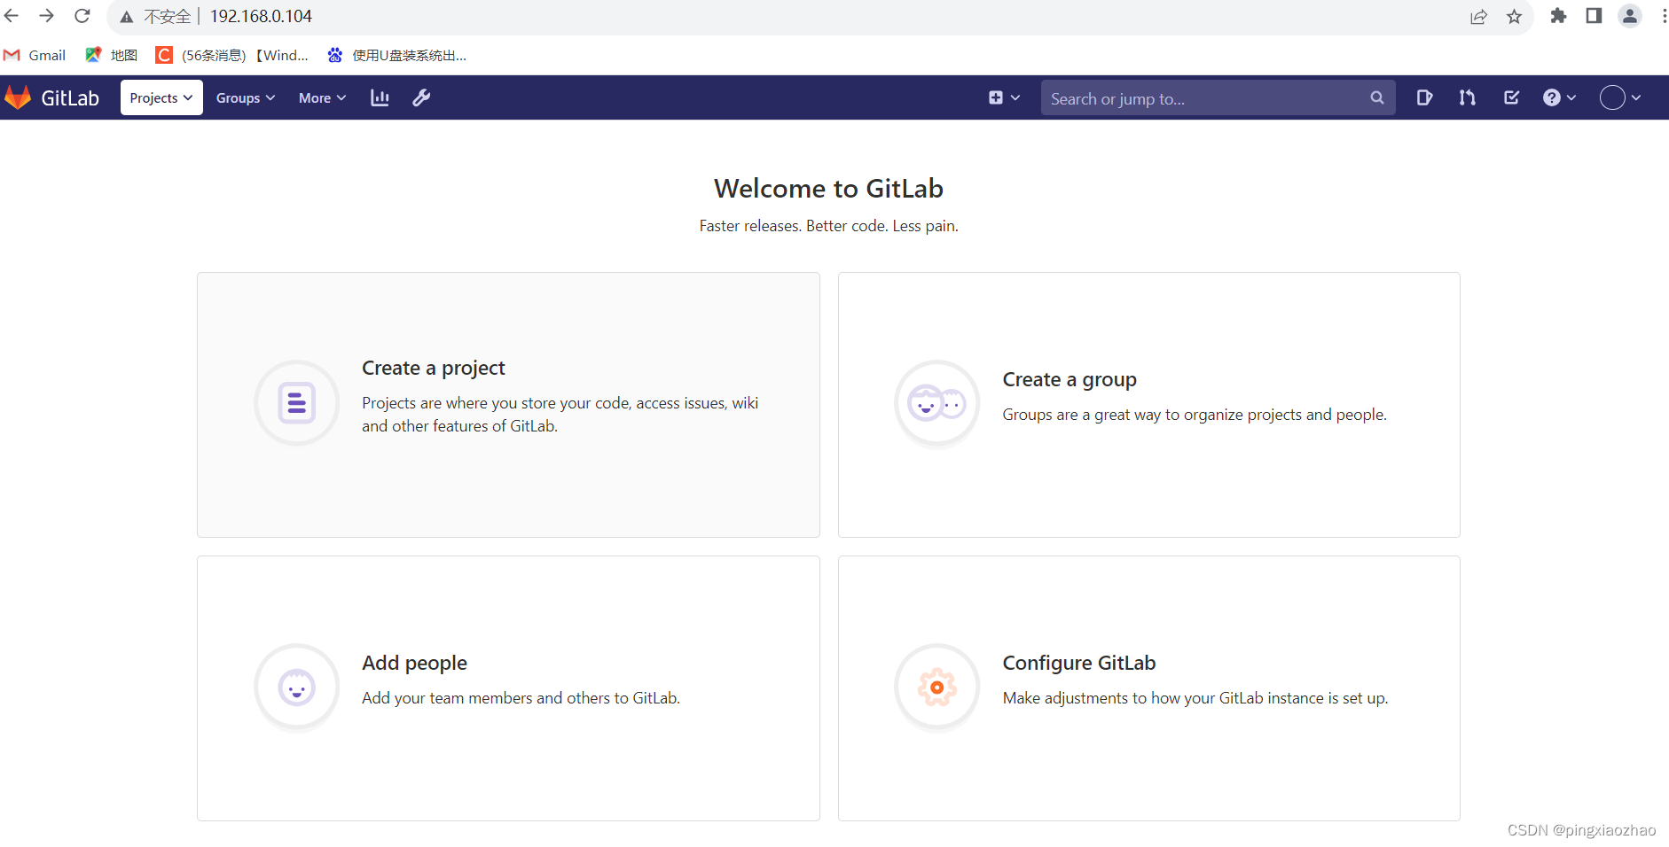This screenshot has width=1669, height=847.
Task: Go forward with the browser forward arrow
Action: tap(47, 16)
